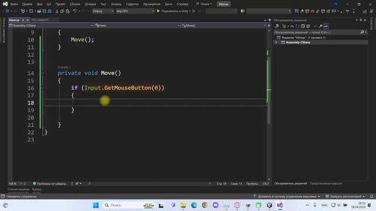The height and width of the screenshot is (211, 376).
Task: Click the red toolbox icon in the toolbar
Action: coord(313,11)
